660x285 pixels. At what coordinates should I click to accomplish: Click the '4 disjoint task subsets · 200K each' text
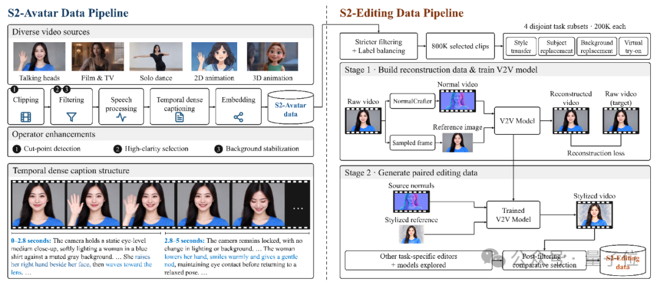(x=575, y=26)
